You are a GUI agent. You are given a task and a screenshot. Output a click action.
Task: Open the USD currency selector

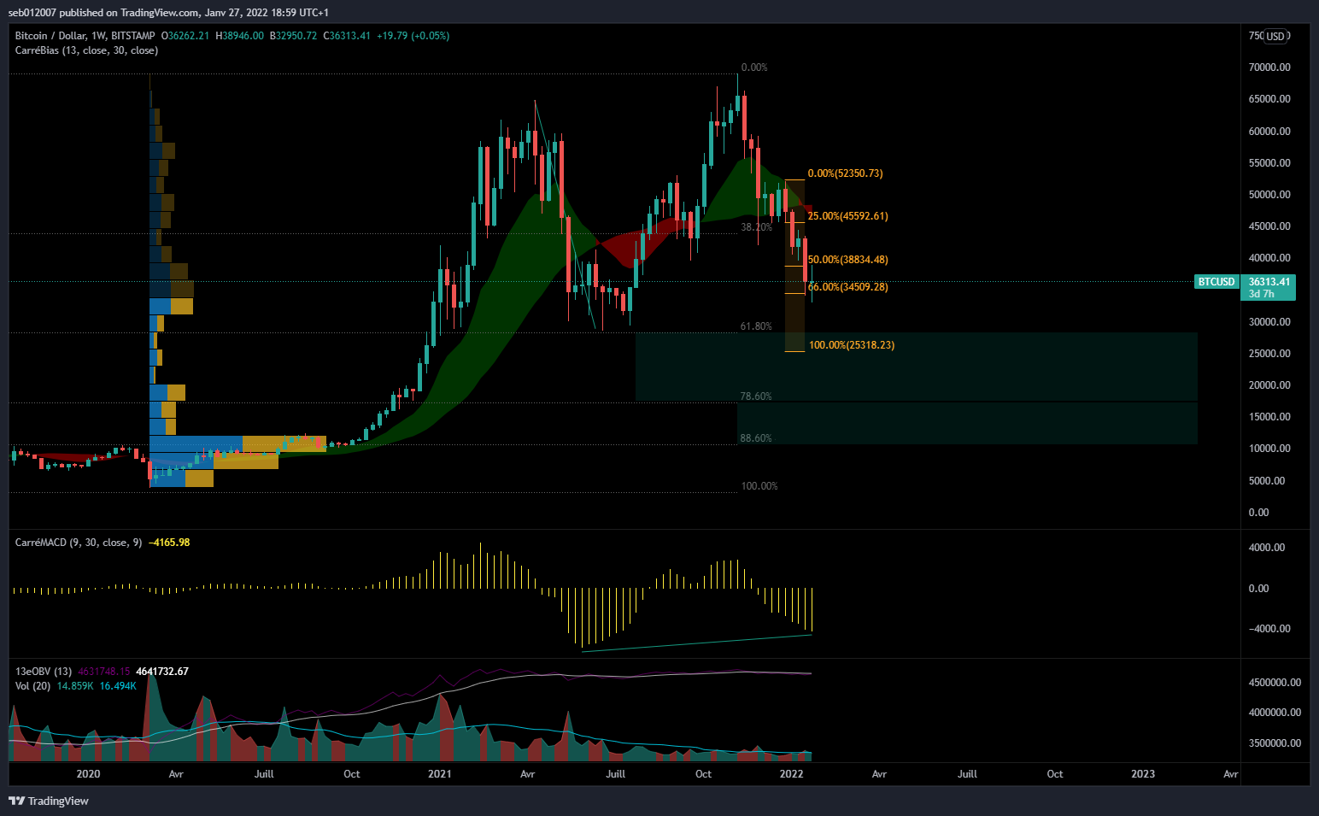coord(1275,36)
